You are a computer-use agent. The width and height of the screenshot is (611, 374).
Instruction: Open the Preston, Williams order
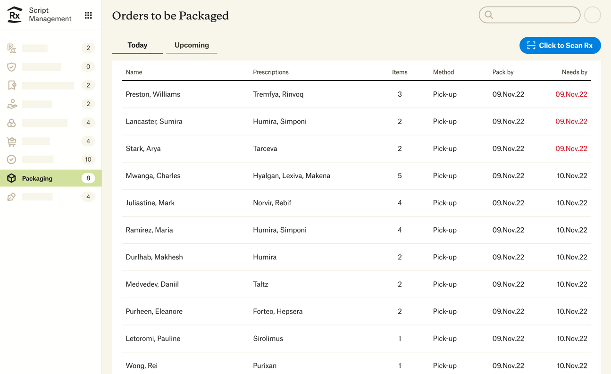[356, 94]
